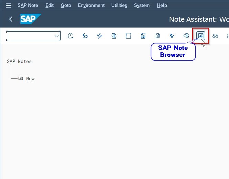Select the New tree item label
229x179 pixels.
pos(30,79)
